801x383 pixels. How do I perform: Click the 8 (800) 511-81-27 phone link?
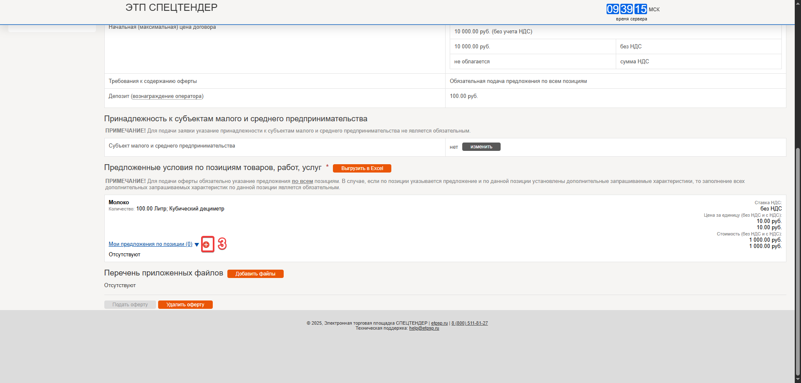pos(469,323)
